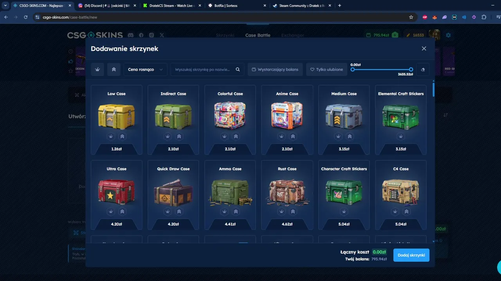Focus the Wyszukaj skrzynkę po nazwie search field
501x281 pixels.
[207, 69]
